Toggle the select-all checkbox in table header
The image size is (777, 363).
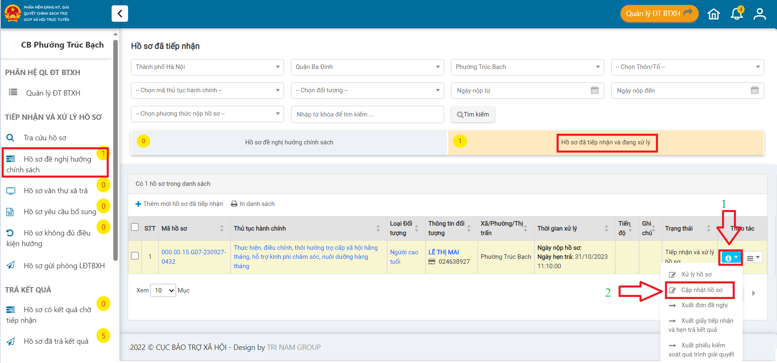tap(135, 227)
